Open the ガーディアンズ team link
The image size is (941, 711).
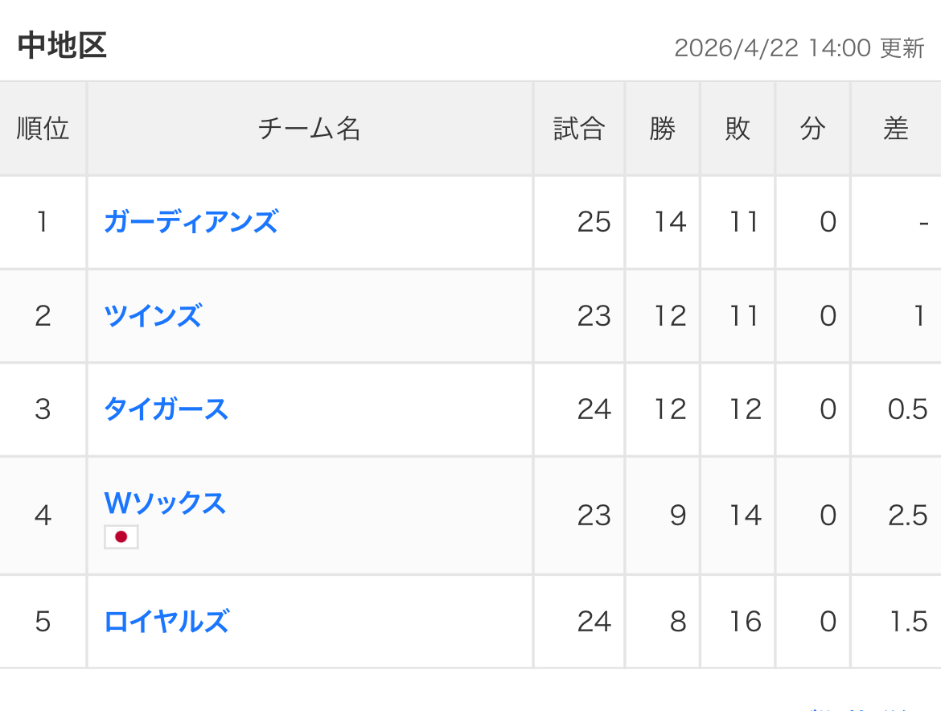coord(191,221)
